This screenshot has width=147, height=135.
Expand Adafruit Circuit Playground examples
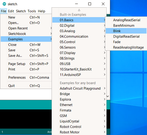(x=79, y=88)
